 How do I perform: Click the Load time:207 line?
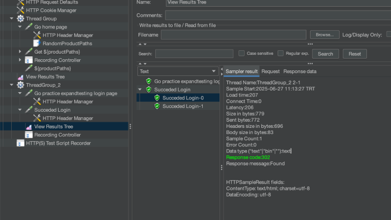tap(242, 95)
